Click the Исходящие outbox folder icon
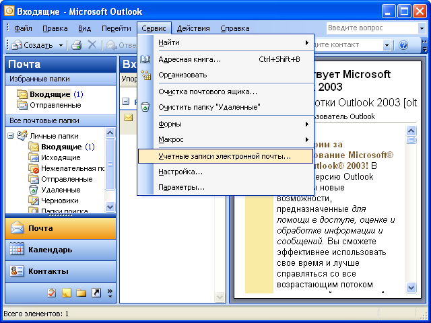This screenshot has height=323, width=431. (x=34, y=157)
